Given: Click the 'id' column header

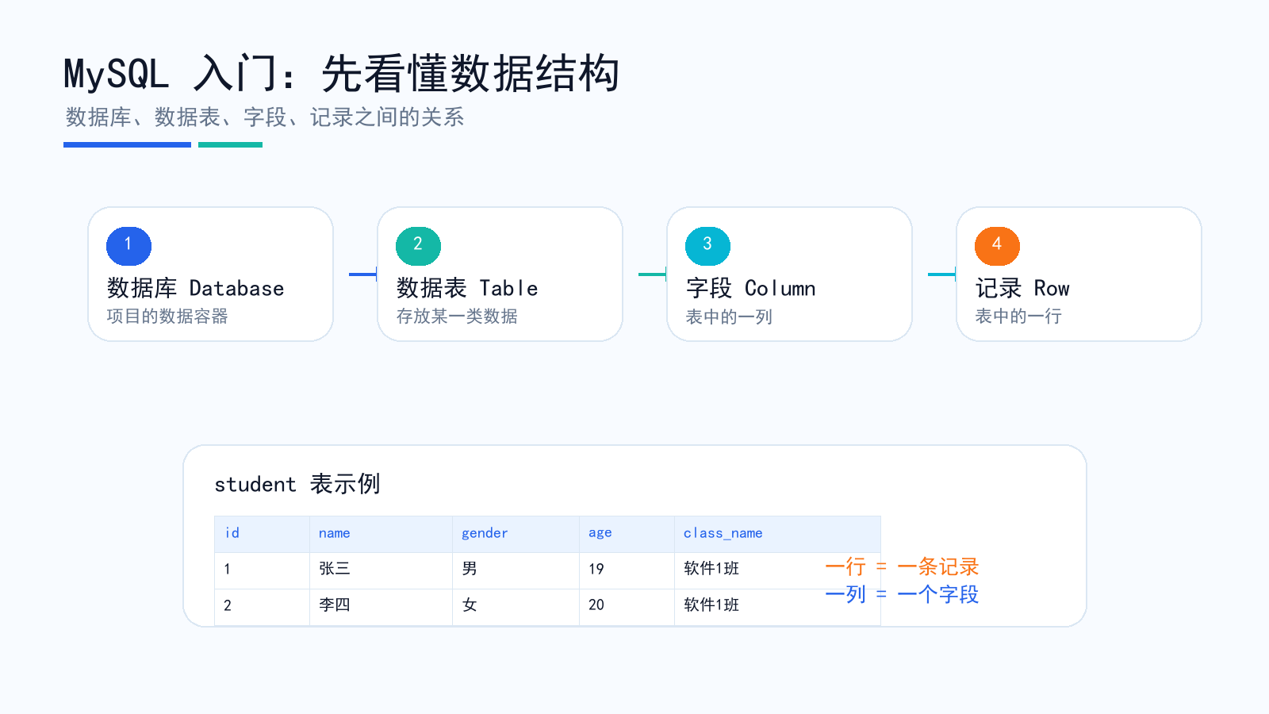Looking at the screenshot, I should [x=262, y=534].
